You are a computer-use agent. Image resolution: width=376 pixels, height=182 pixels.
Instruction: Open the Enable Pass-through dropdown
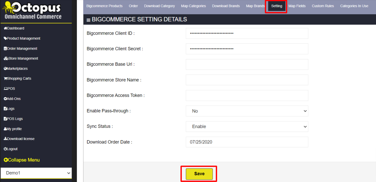pos(247,111)
